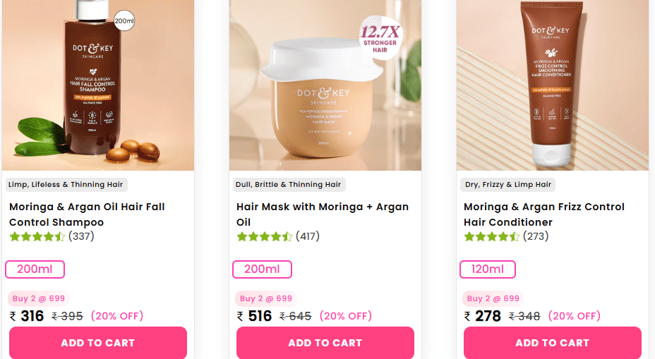View the shampoo star rating with 337 reviews

(52, 237)
